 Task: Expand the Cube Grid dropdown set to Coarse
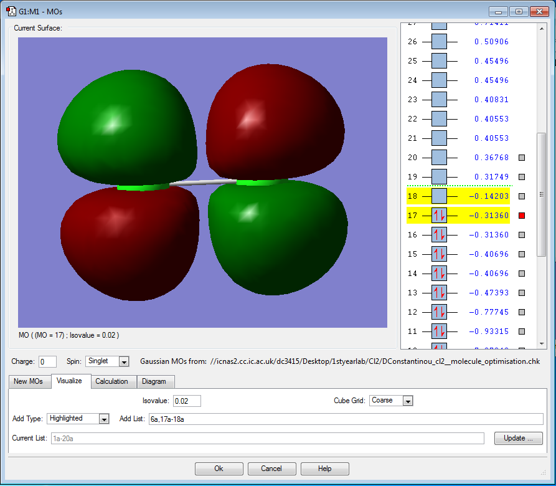(x=407, y=401)
